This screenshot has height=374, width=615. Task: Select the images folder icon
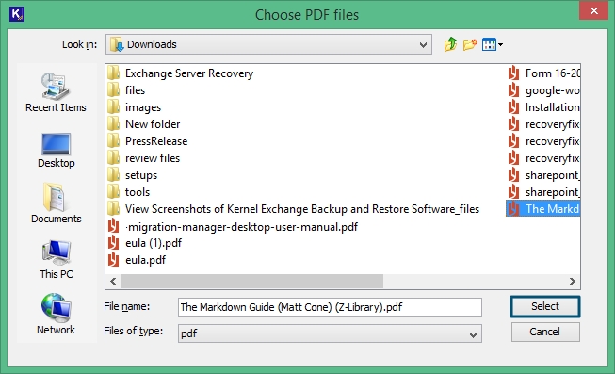point(114,106)
